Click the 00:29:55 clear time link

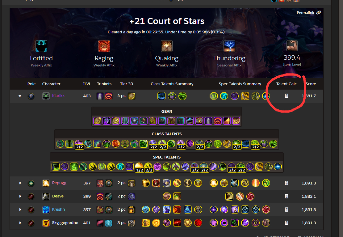pos(155,32)
